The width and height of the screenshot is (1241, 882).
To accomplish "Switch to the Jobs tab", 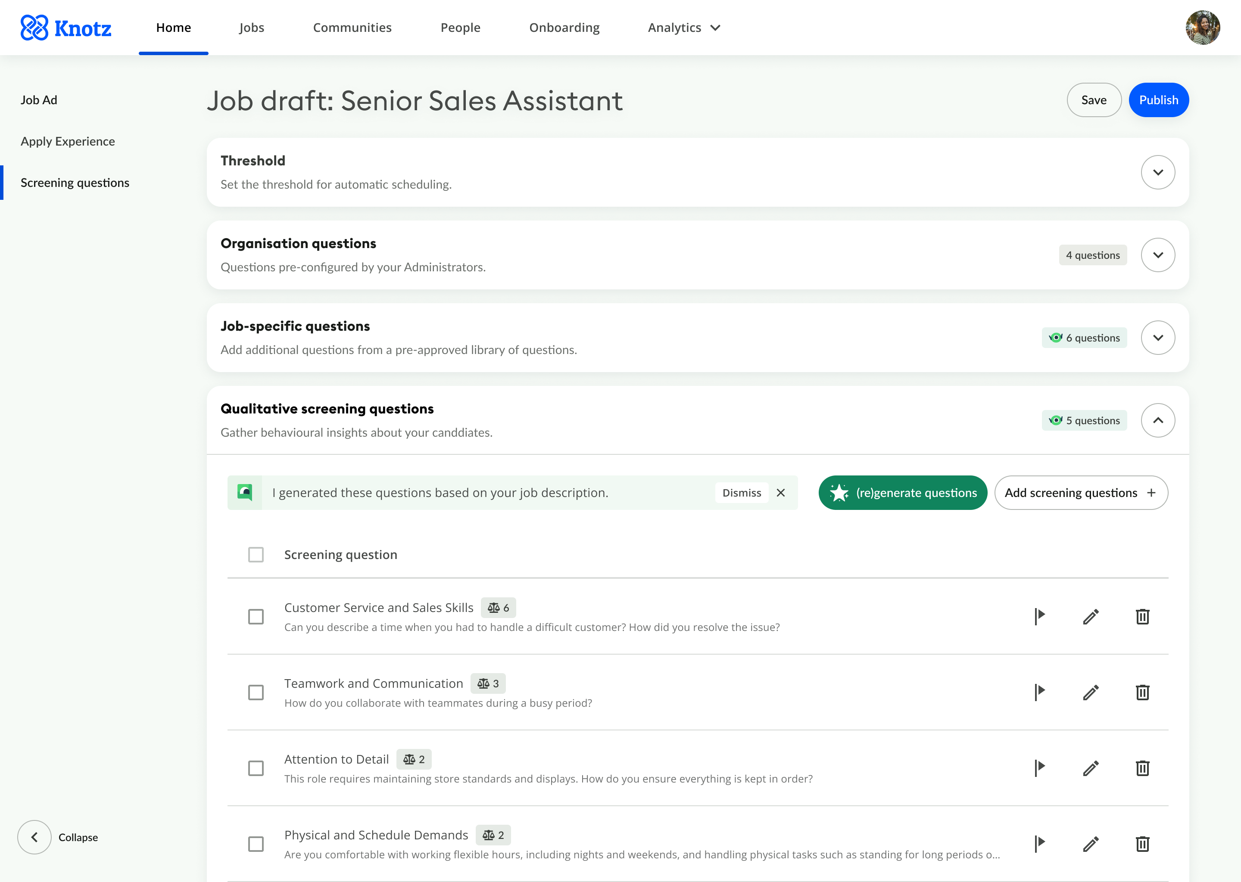I will click(252, 28).
